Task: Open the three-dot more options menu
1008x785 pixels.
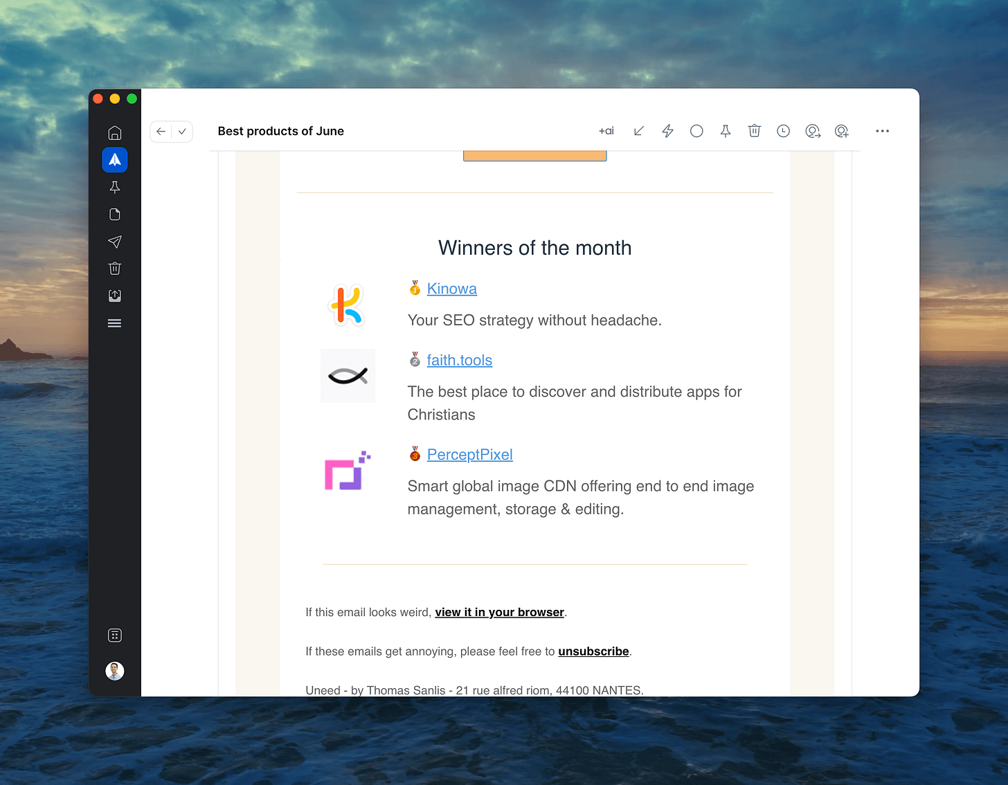Action: 882,131
